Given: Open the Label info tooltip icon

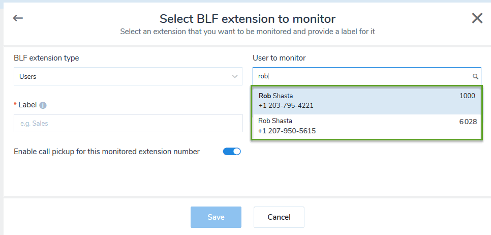Looking at the screenshot, I should tap(43, 105).
